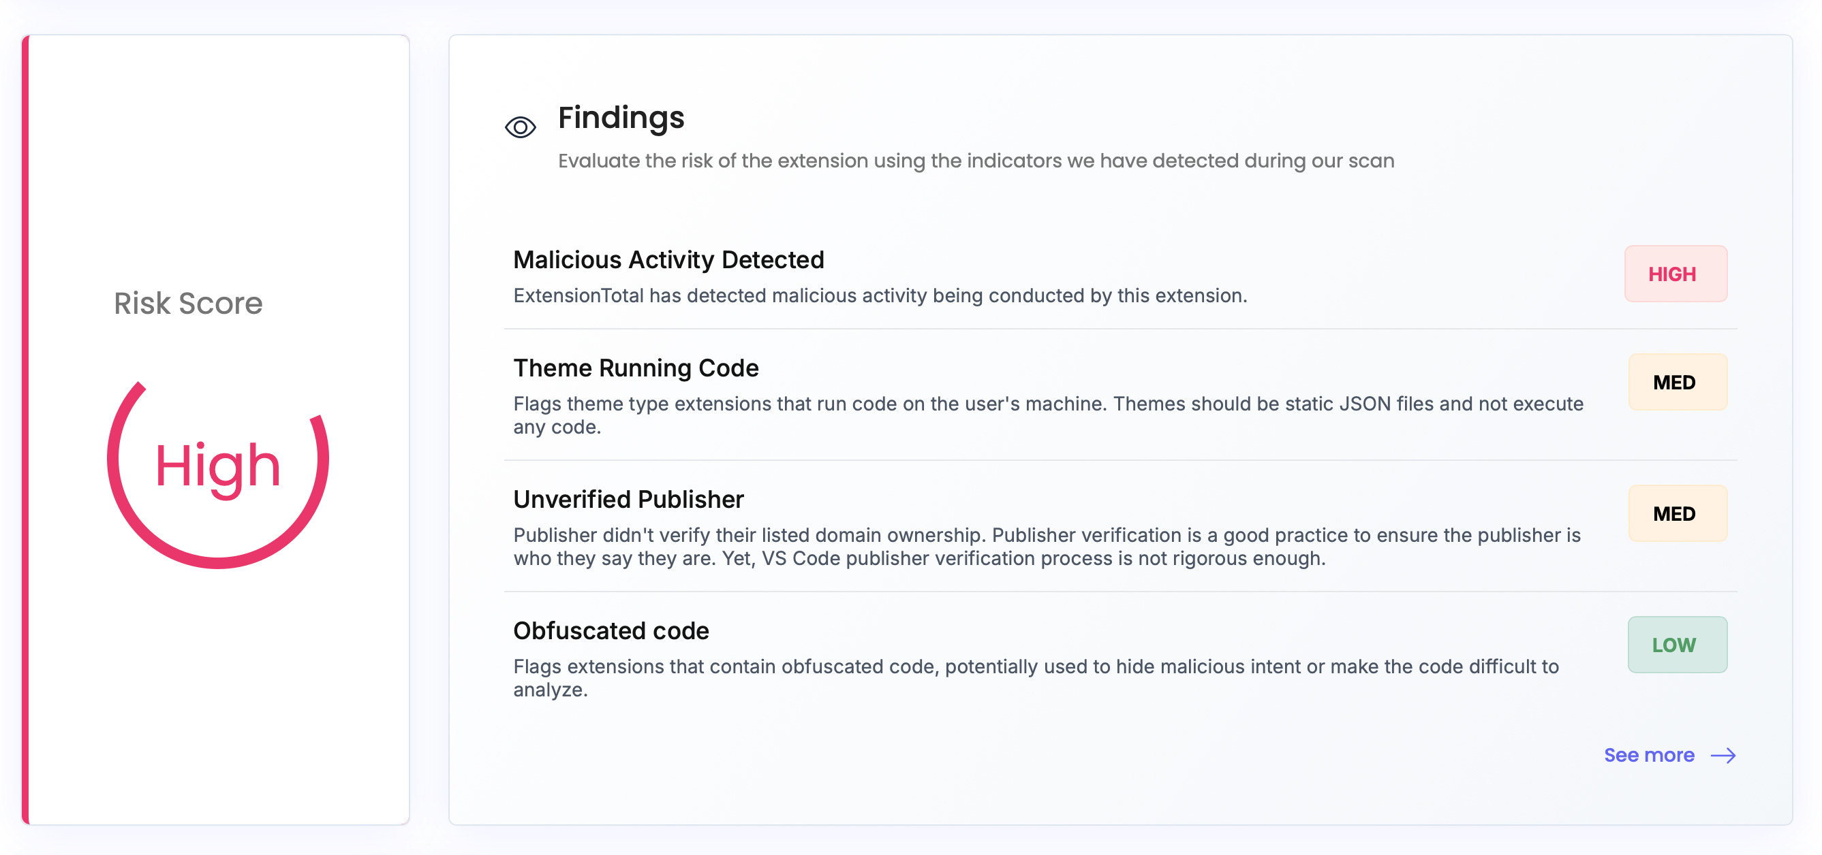Open the See more link
The height and width of the screenshot is (855, 1822).
[x=1649, y=755]
